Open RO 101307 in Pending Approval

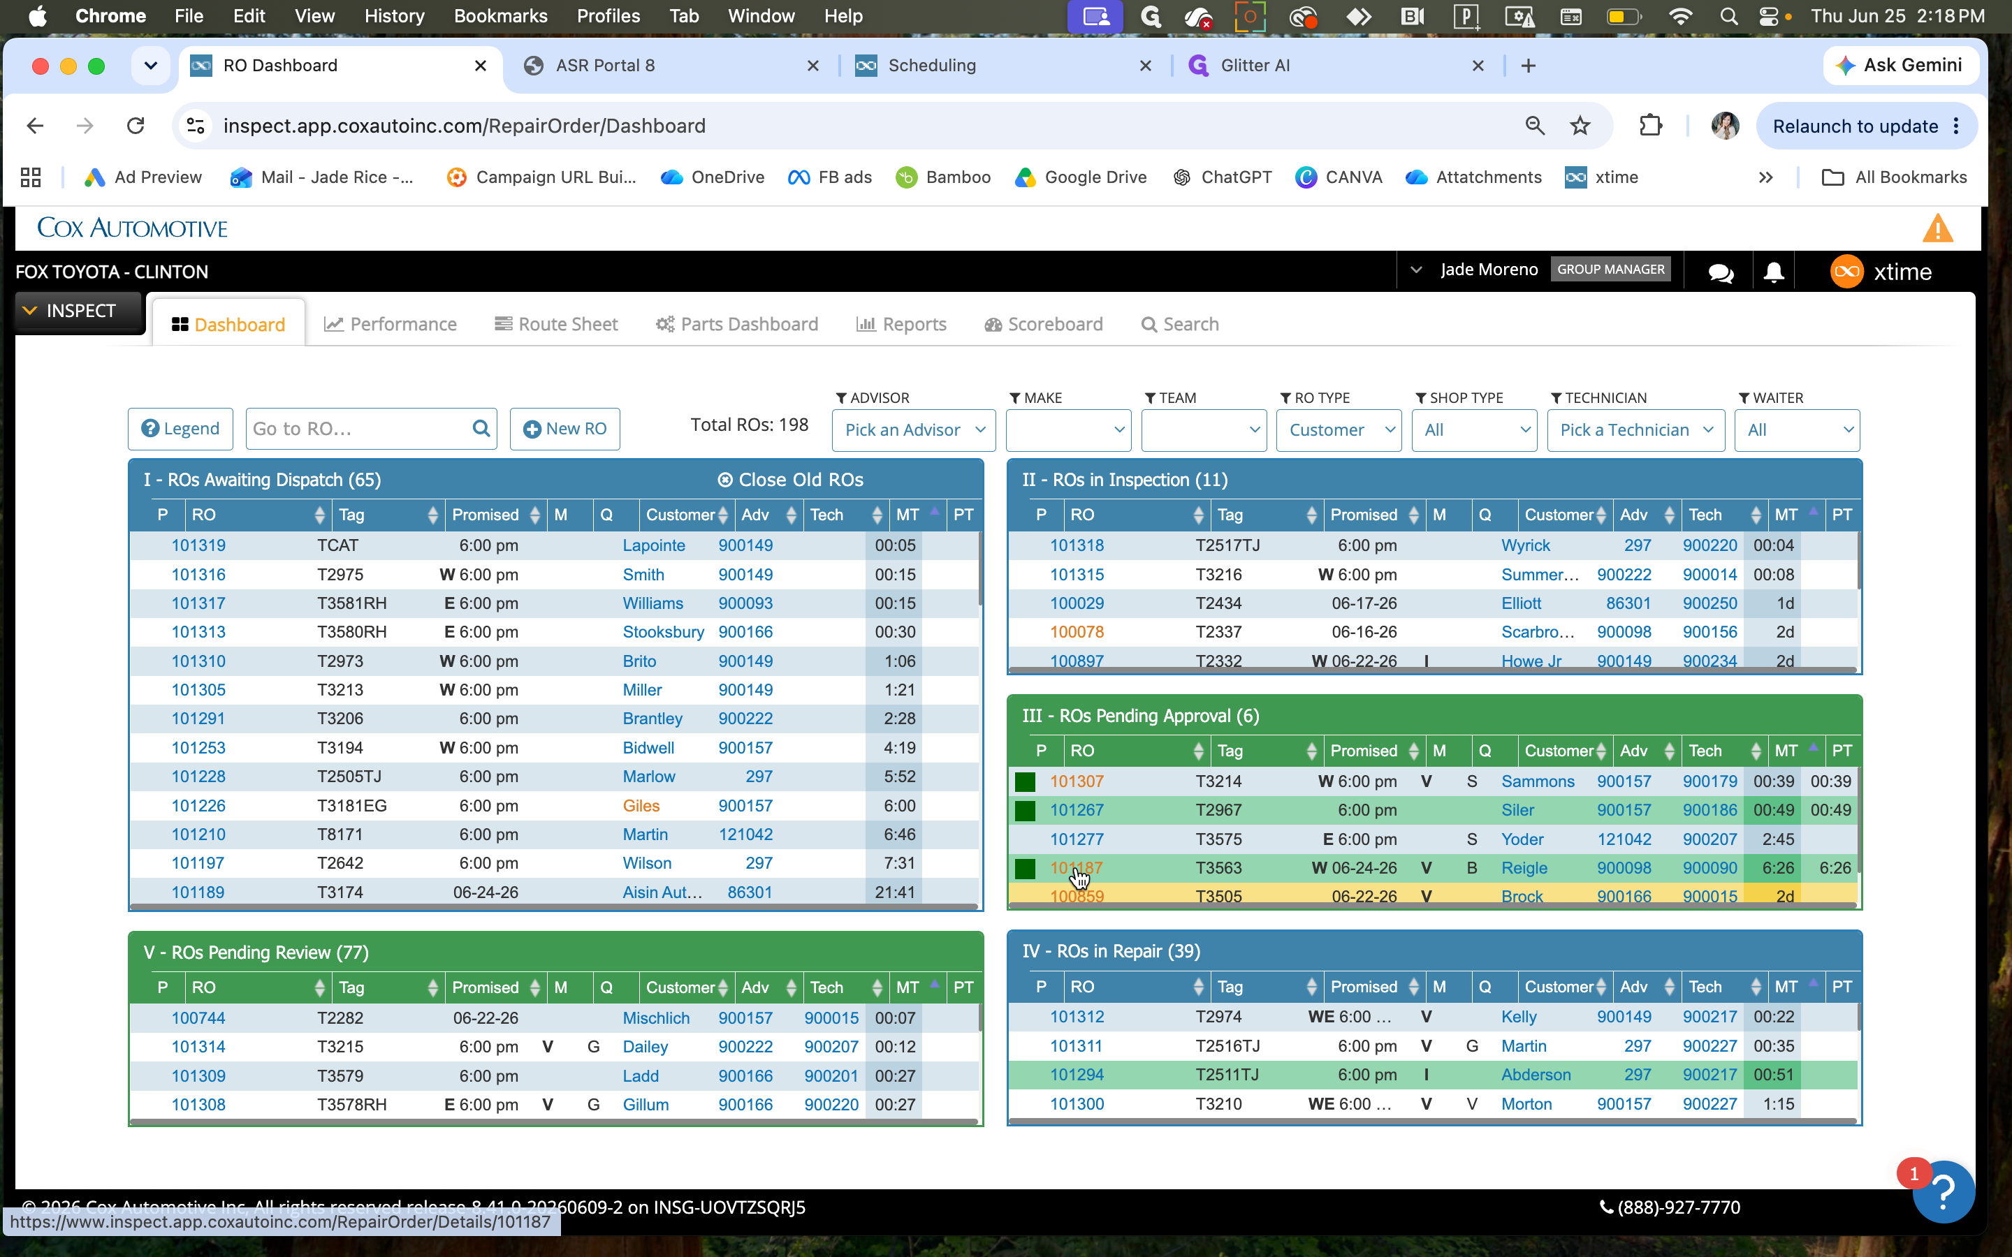(x=1077, y=781)
